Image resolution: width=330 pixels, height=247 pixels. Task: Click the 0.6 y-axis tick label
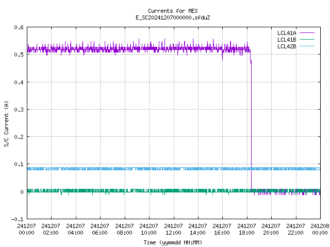(x=19, y=27)
